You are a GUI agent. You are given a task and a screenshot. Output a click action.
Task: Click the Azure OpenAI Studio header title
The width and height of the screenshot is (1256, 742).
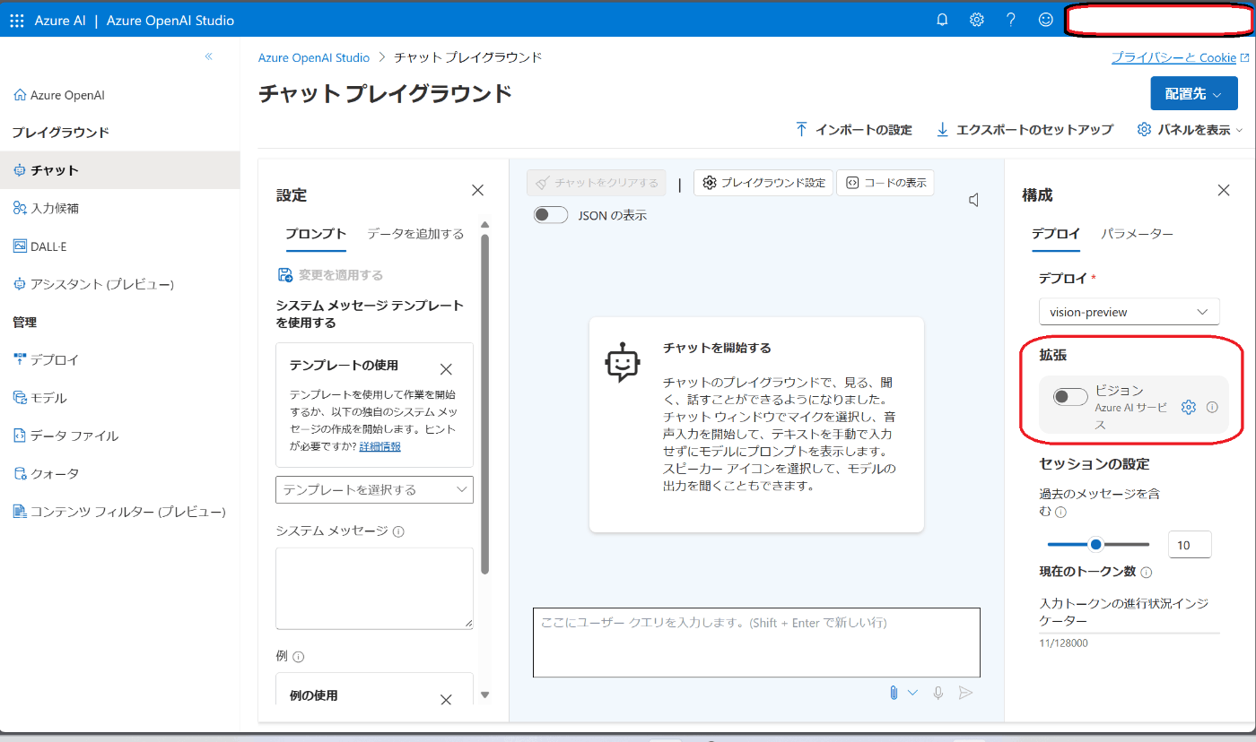[170, 20]
